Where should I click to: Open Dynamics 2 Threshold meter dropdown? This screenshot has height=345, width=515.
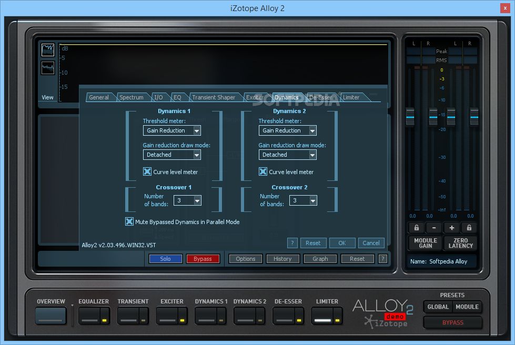pos(287,130)
